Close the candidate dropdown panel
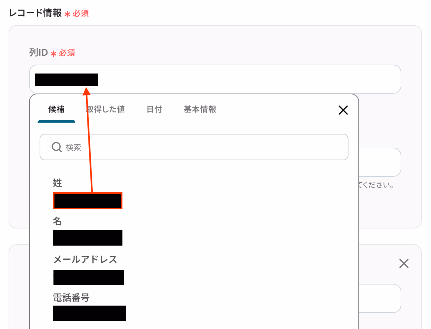This screenshot has width=431, height=329. [x=343, y=110]
